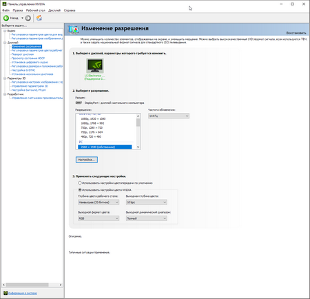Select NVIDIA color settings radio button
Viewport: 310px width, 299px height.
(80, 190)
